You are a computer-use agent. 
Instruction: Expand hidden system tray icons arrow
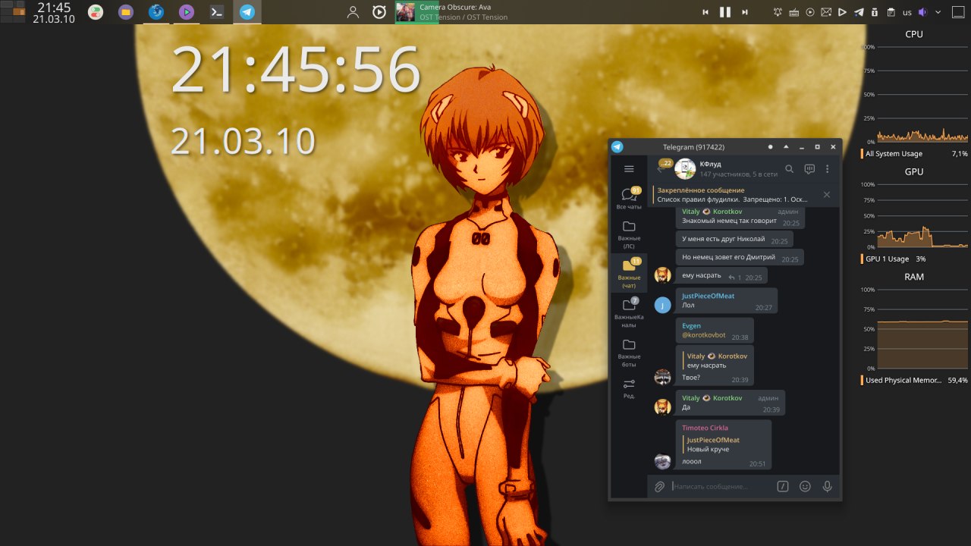[938, 12]
